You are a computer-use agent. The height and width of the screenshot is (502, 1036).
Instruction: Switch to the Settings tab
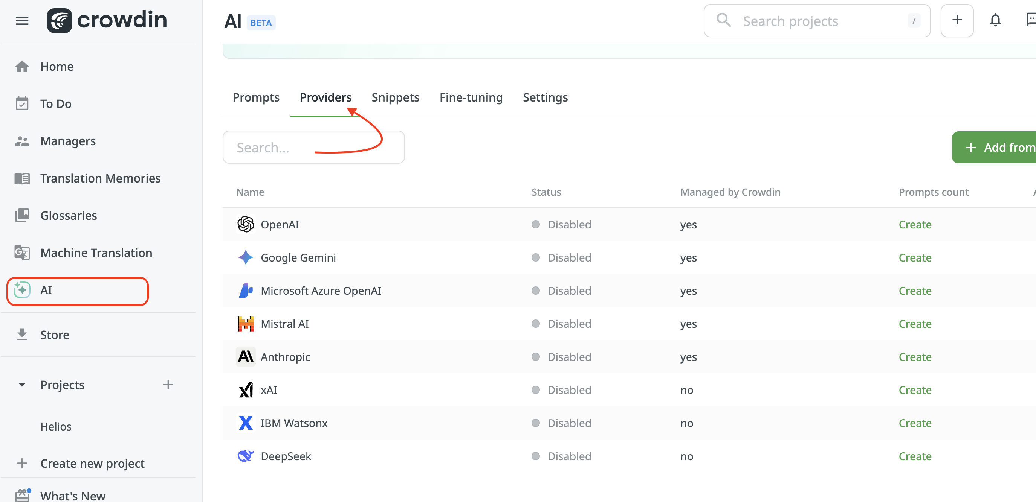[545, 97]
